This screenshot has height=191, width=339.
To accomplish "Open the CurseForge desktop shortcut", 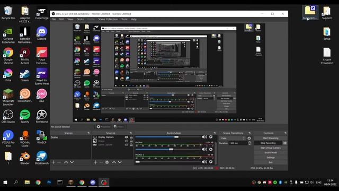I will (41, 13).
